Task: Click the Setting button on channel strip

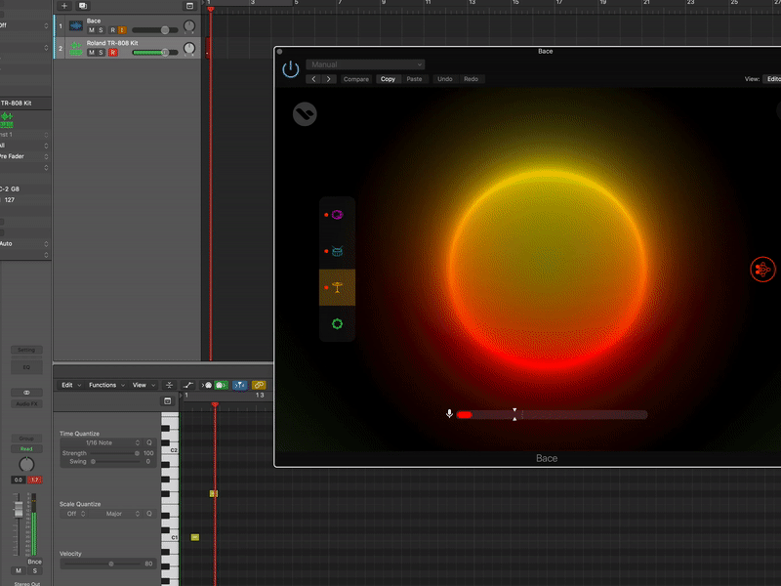Action: (26, 350)
